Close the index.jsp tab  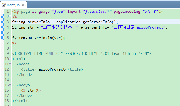(23, 5)
